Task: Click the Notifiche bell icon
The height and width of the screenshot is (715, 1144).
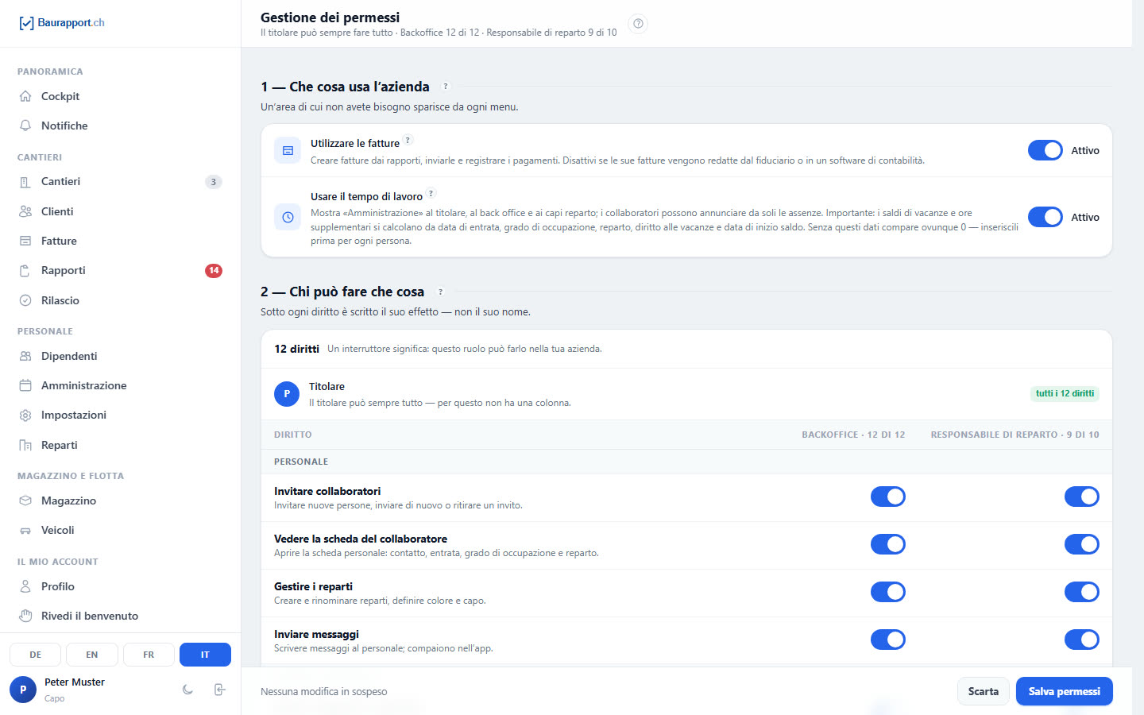Action: tap(25, 126)
